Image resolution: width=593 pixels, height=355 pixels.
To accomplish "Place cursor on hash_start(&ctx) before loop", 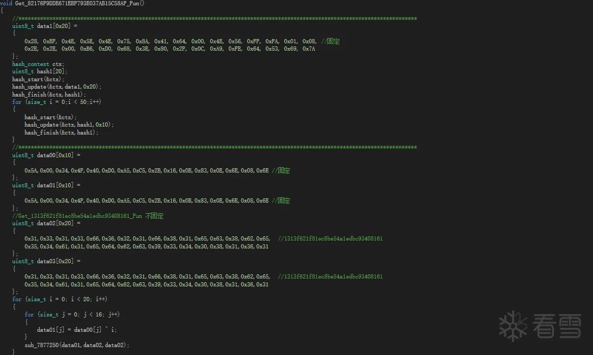I will point(38,79).
